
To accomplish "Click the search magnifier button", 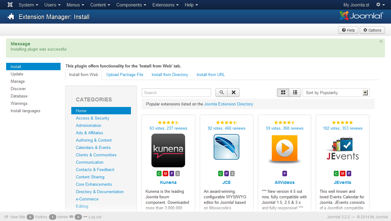I will click(222, 93).
